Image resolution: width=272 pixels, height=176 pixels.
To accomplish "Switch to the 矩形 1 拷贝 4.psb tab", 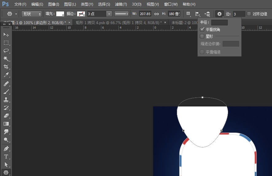I will (119, 22).
